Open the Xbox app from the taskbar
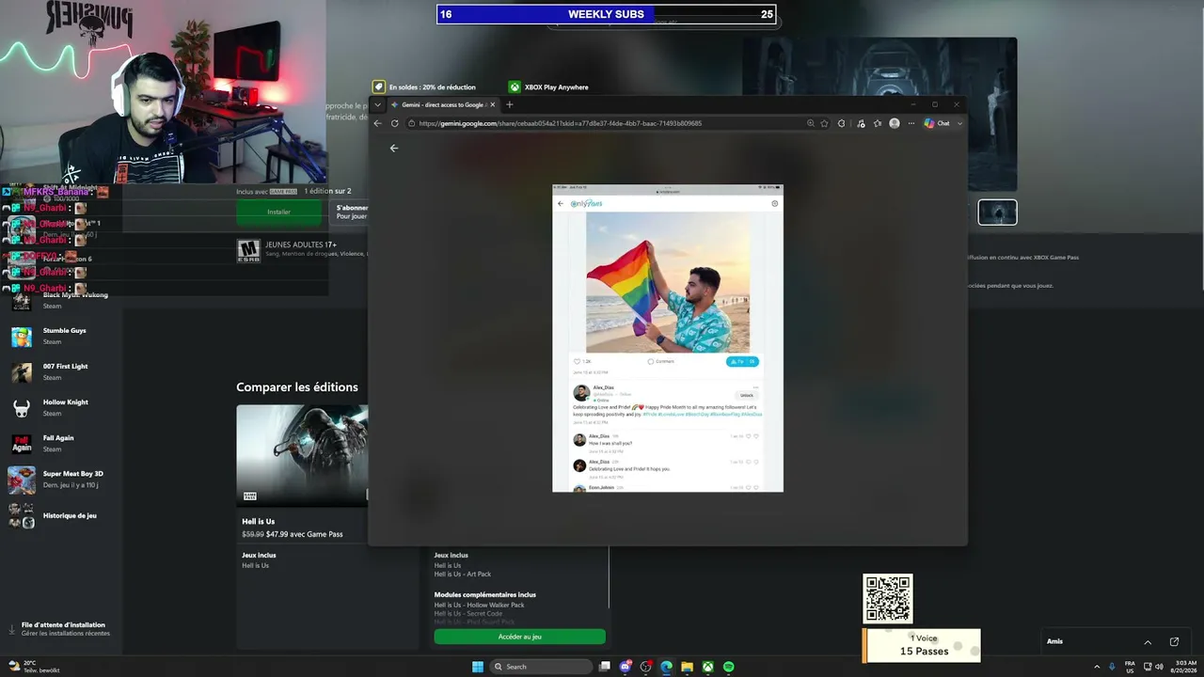This screenshot has height=677, width=1204. 707,667
